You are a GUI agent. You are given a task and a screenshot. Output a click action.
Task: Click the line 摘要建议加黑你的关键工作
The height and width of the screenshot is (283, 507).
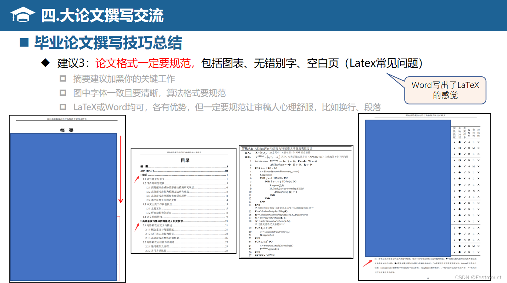(x=124, y=79)
